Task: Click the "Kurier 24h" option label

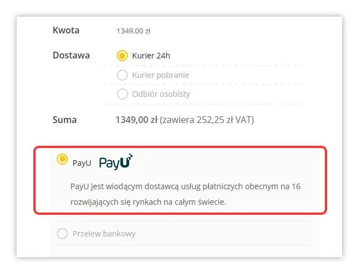Action: pos(151,56)
